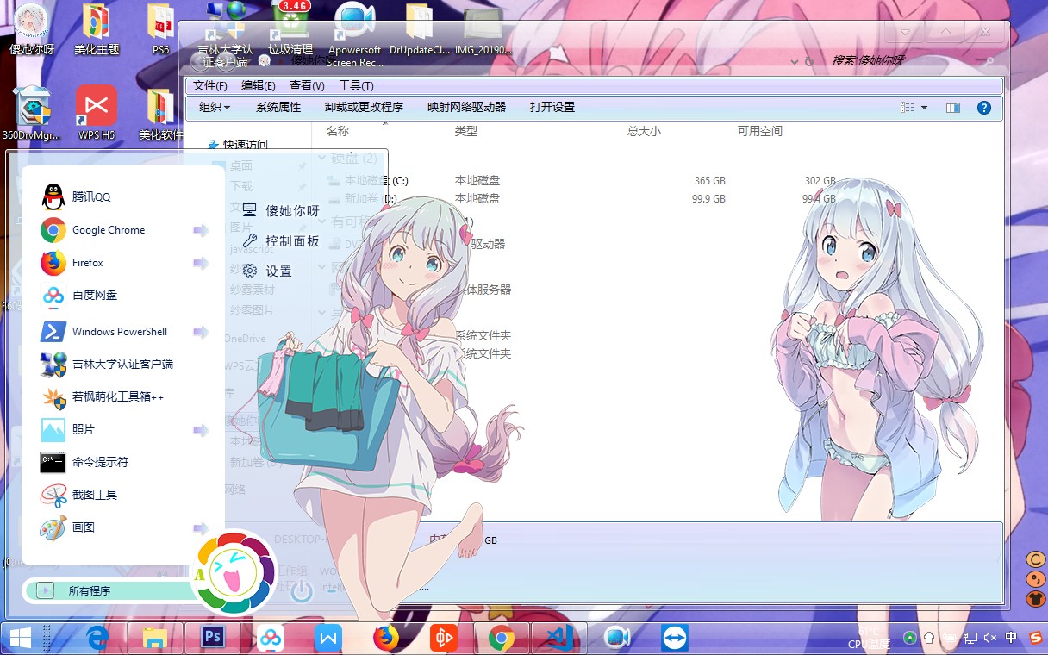Select the 360DrvMgr desktop icon

click(x=32, y=113)
